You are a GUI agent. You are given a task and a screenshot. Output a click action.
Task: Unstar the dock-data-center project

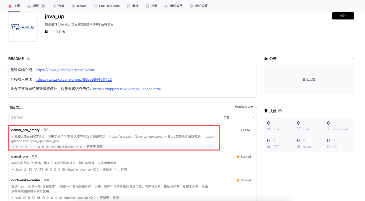tap(244, 180)
